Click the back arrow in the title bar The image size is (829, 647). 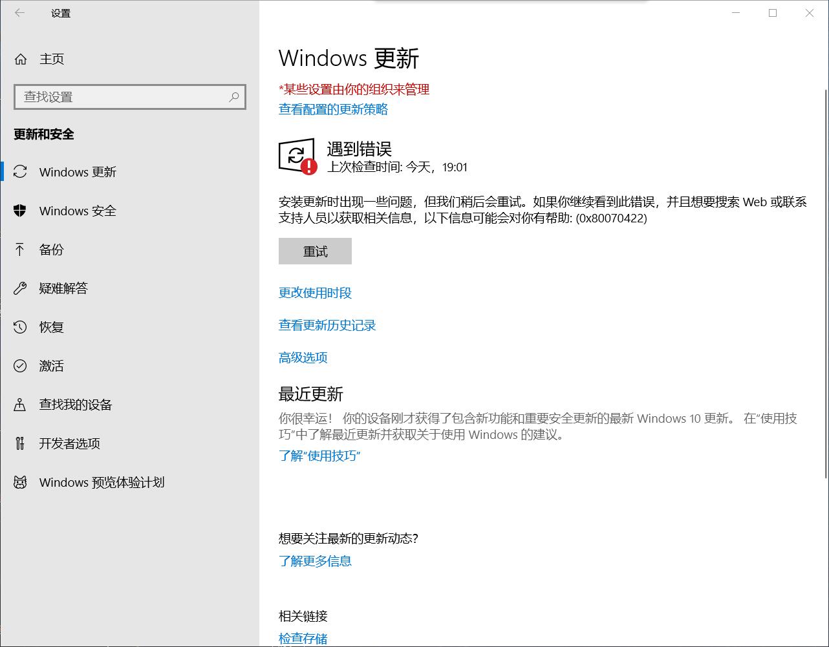20,13
